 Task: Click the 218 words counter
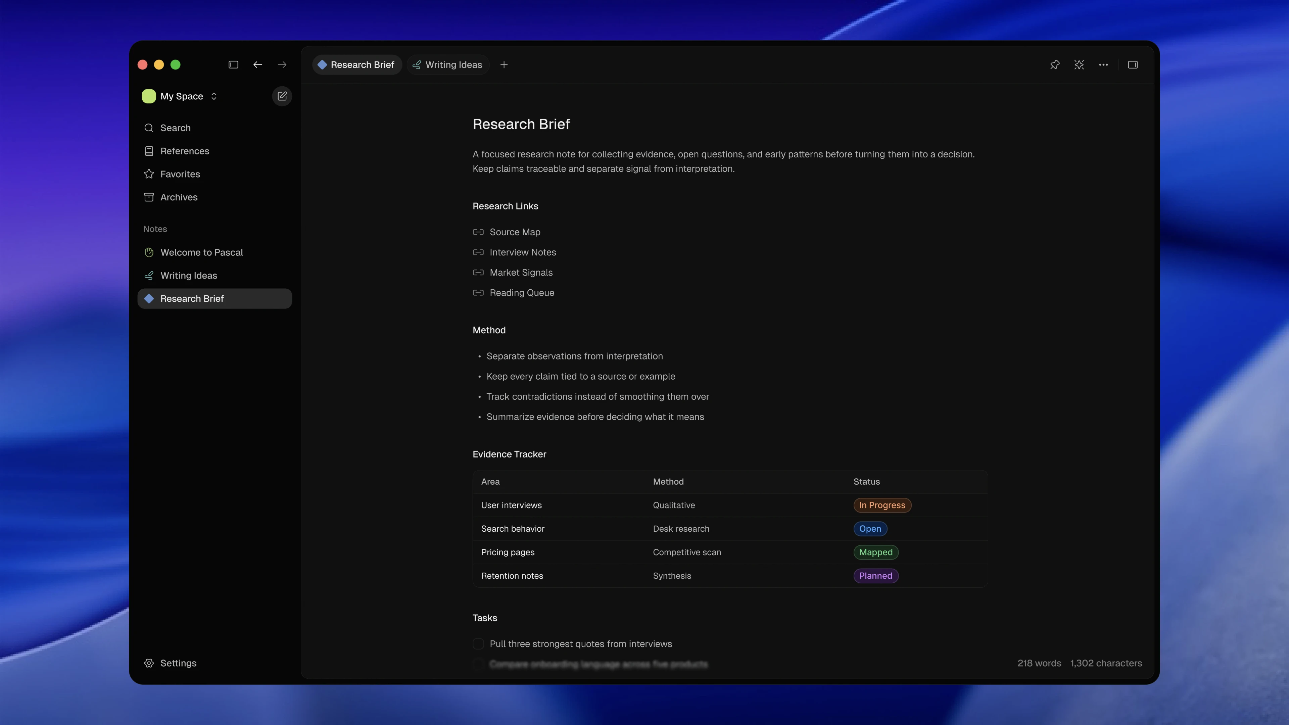pos(1039,664)
